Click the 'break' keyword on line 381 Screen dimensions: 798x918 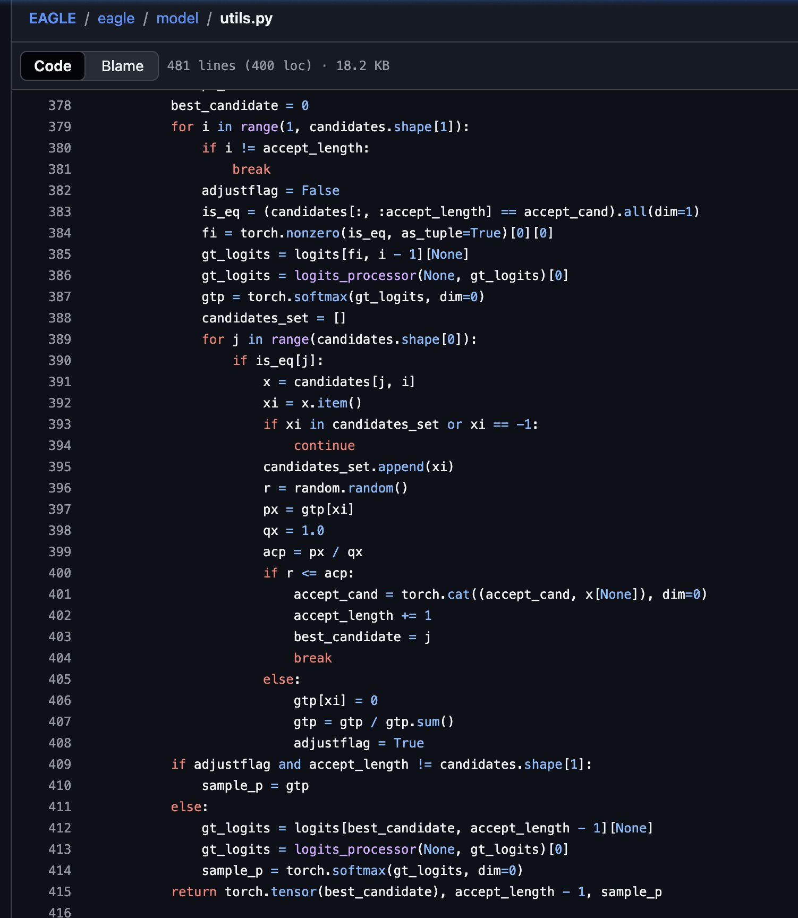tap(251, 169)
